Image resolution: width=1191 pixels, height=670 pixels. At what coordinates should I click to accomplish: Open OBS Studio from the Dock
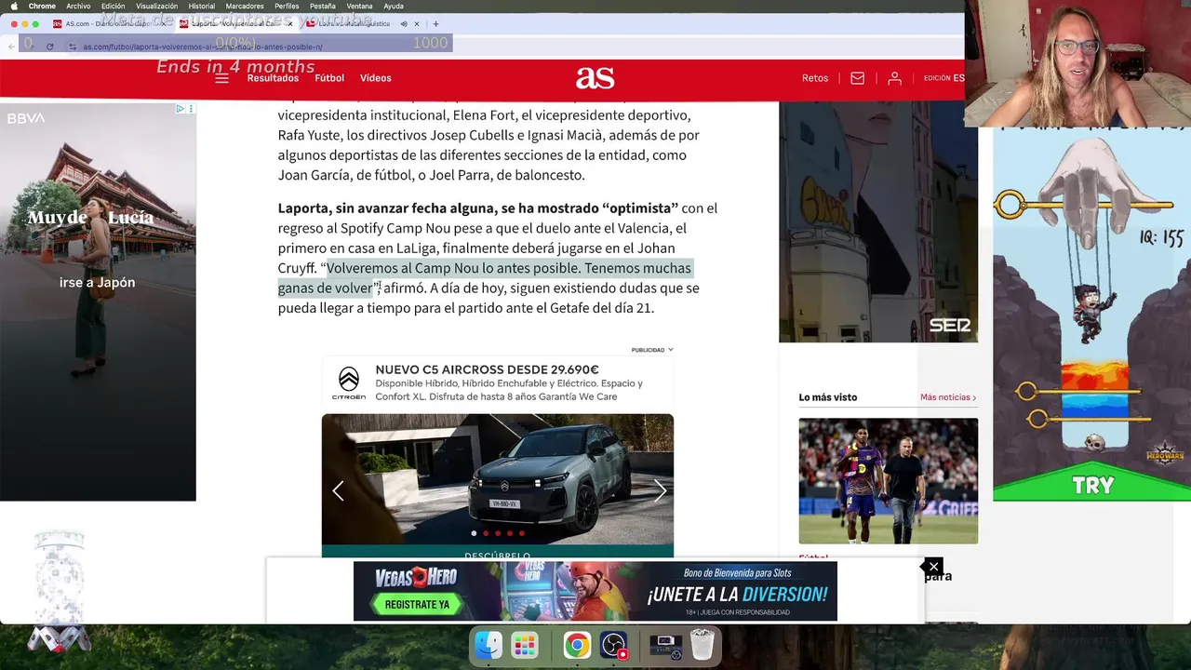tap(614, 645)
